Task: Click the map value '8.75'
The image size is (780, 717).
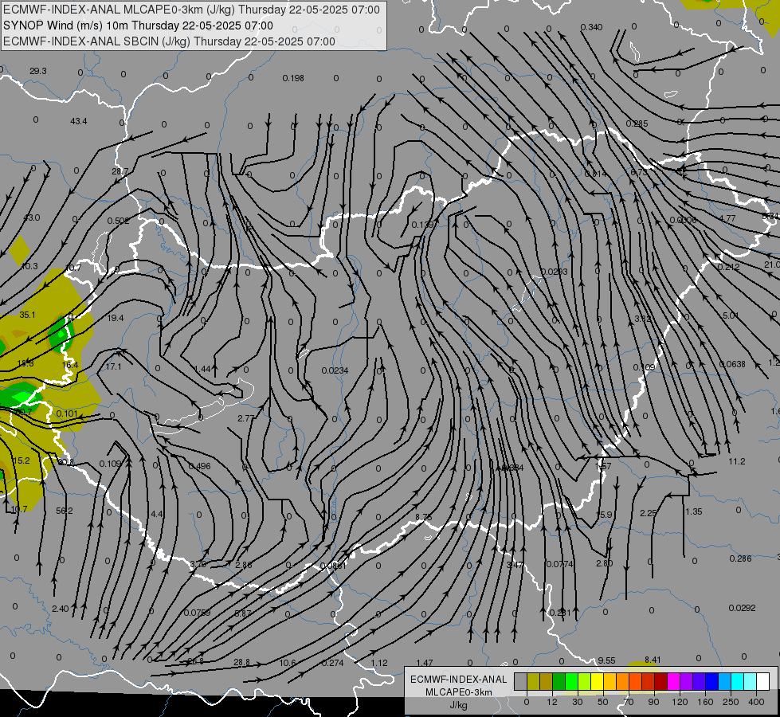Action: click(x=423, y=517)
